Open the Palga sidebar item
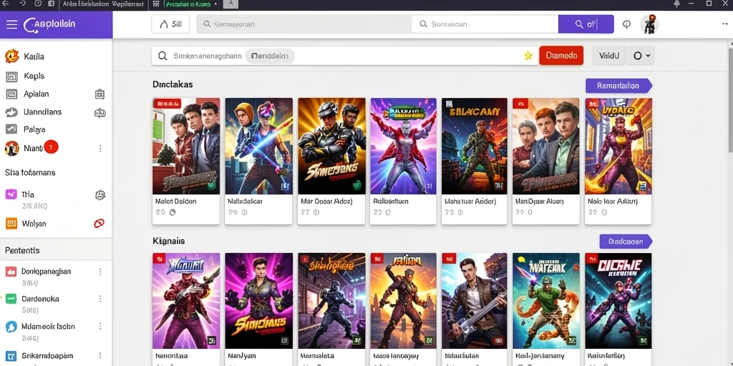 34,129
